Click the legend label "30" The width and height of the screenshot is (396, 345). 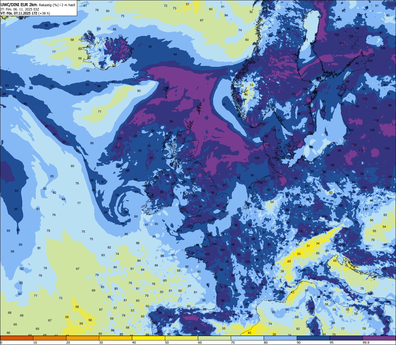101,343
